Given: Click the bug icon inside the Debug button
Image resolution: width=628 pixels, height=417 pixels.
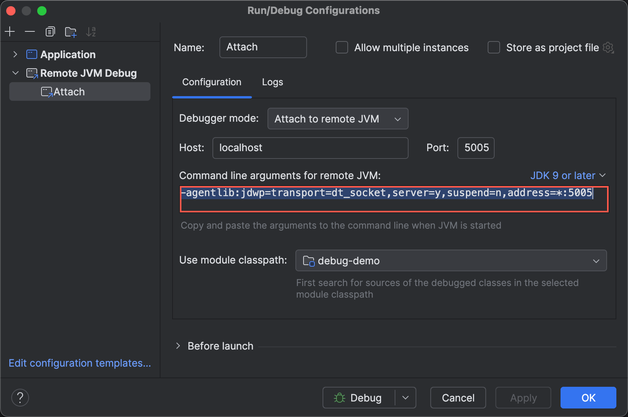Looking at the screenshot, I should [340, 397].
